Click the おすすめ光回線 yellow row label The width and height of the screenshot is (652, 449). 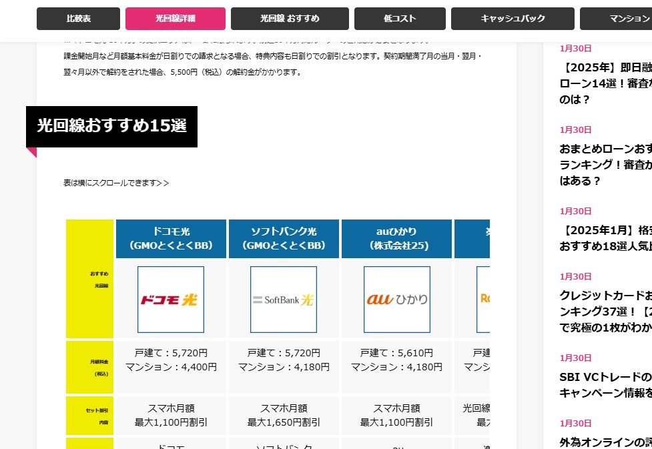90,279
